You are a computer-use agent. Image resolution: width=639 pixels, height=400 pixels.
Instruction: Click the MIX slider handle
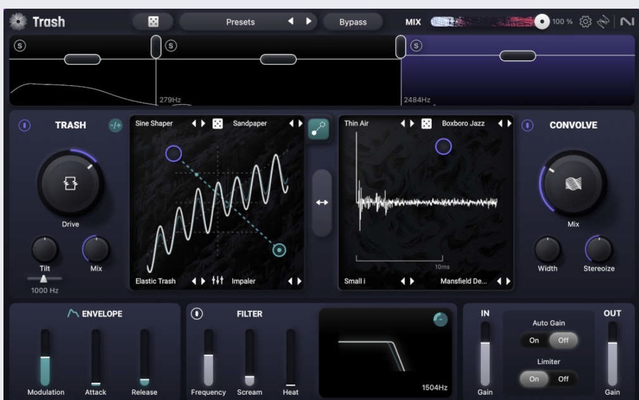coord(542,21)
